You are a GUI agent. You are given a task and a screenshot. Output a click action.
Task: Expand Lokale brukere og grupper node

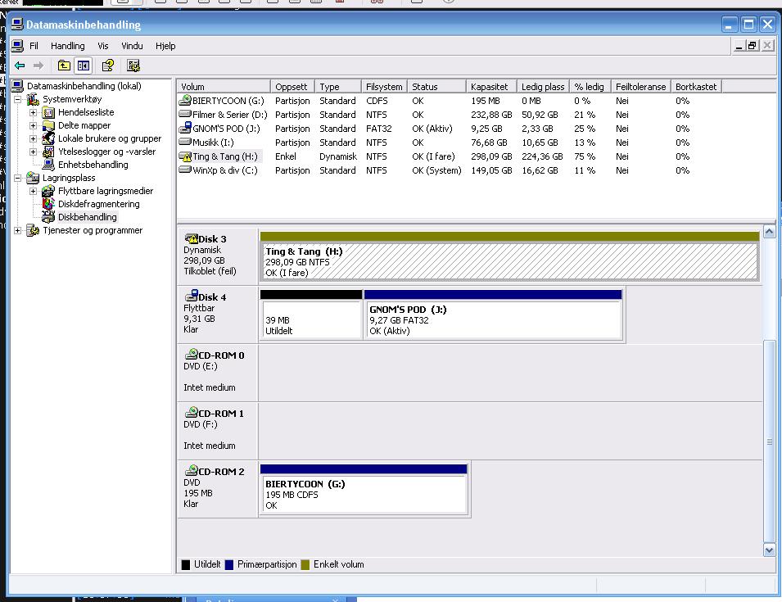(33, 138)
